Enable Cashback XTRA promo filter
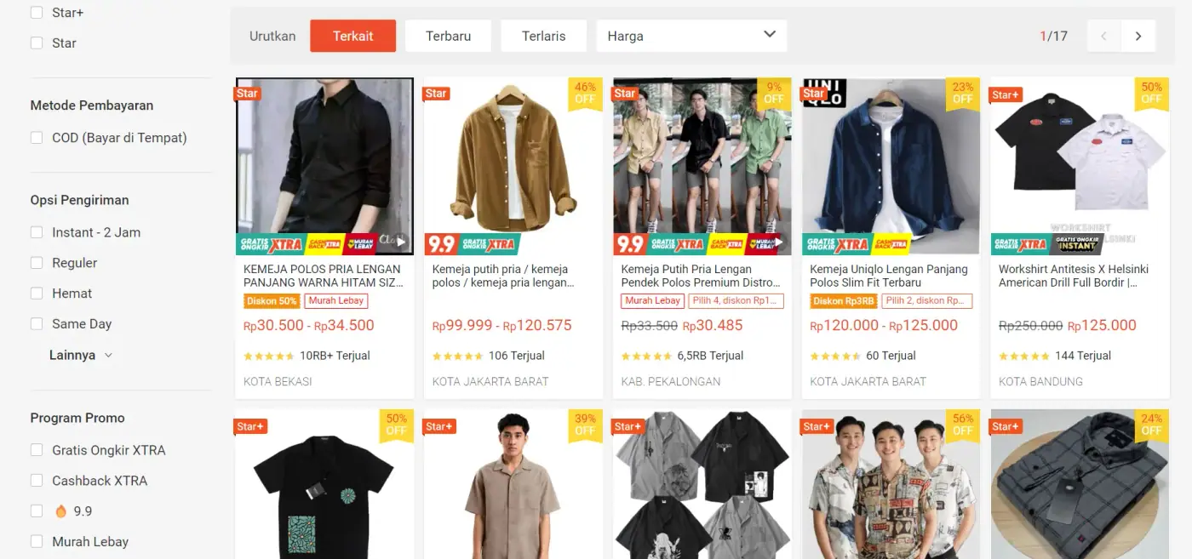The width and height of the screenshot is (1192, 559). coord(37,481)
